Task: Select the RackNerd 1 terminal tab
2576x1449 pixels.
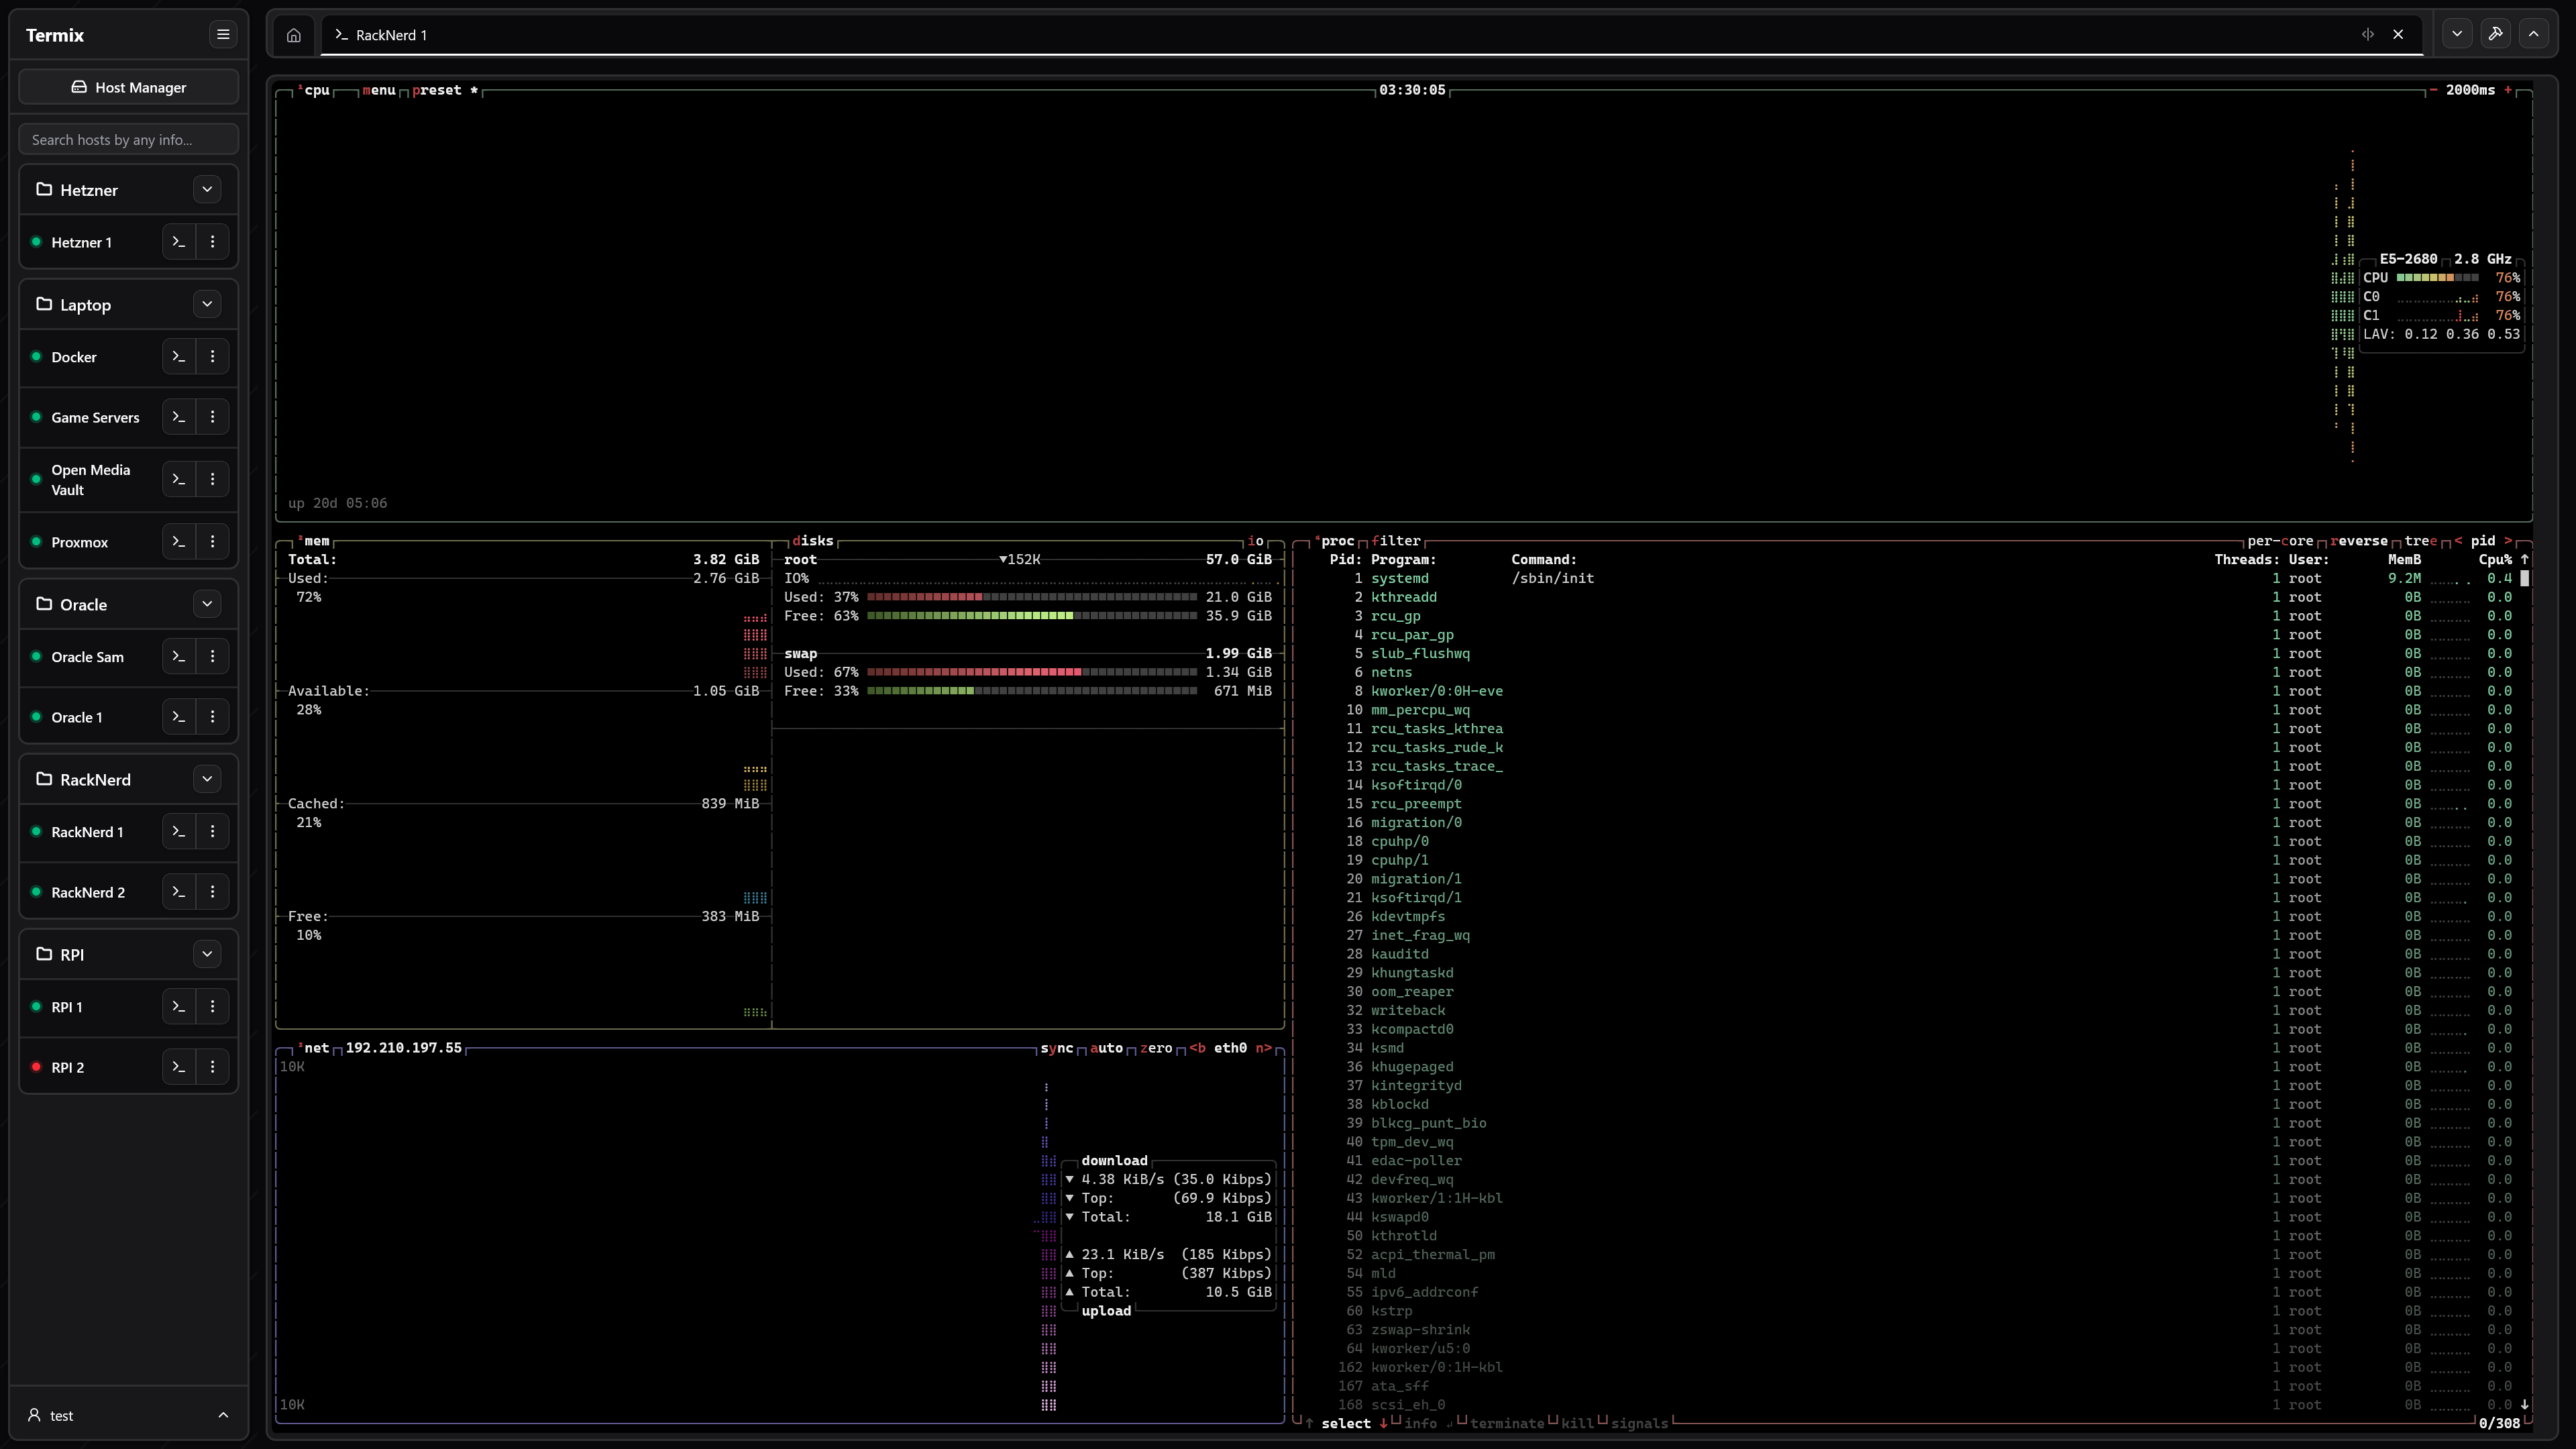Action: coord(391,35)
